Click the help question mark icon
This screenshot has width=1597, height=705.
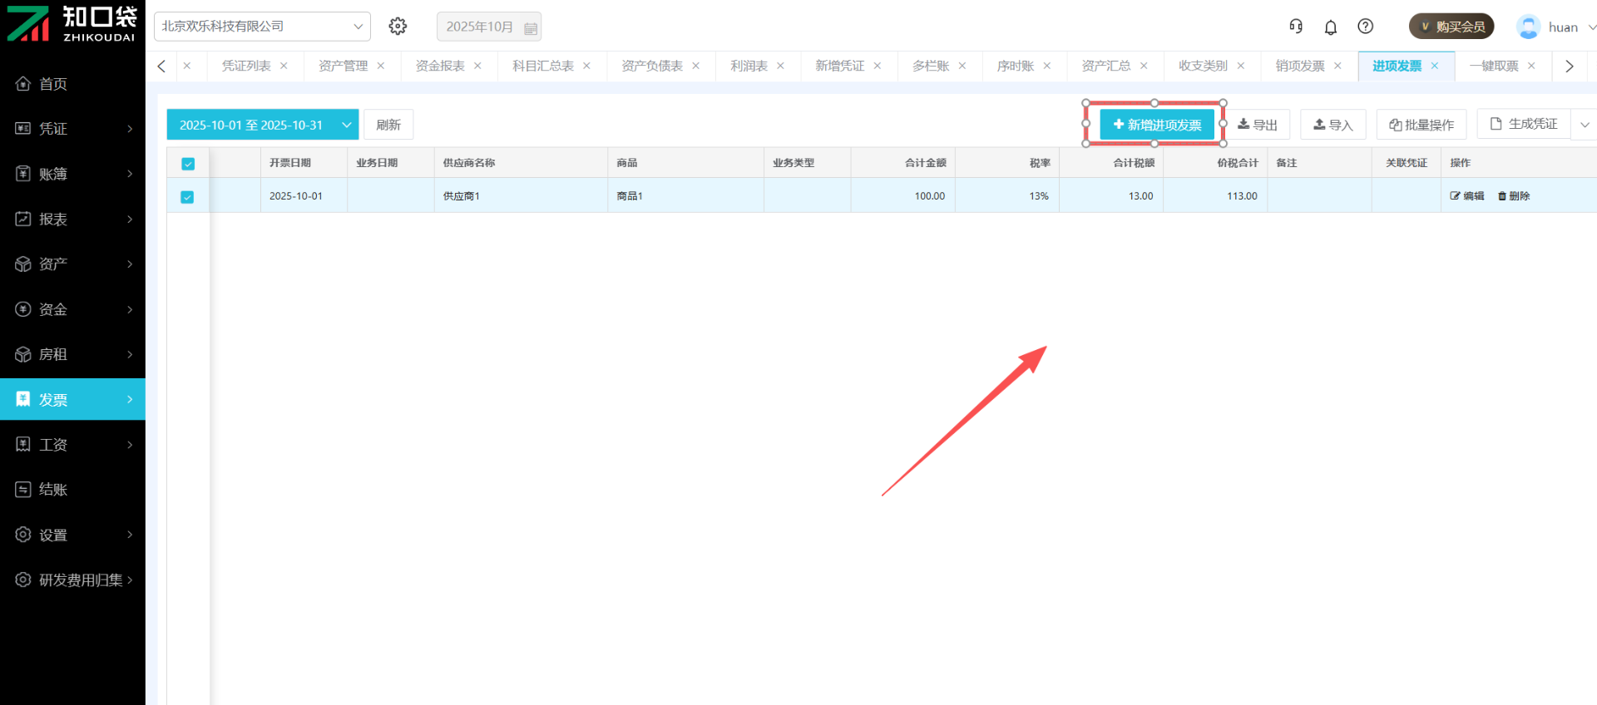tap(1365, 27)
